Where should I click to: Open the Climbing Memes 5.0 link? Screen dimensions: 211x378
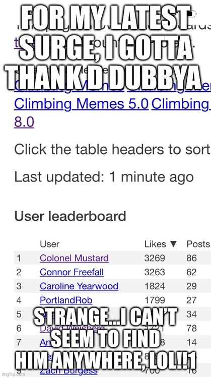click(82, 104)
